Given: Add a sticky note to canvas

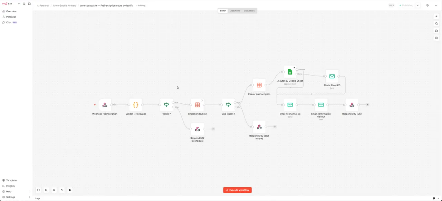Looking at the screenshot, I should tap(436, 31).
